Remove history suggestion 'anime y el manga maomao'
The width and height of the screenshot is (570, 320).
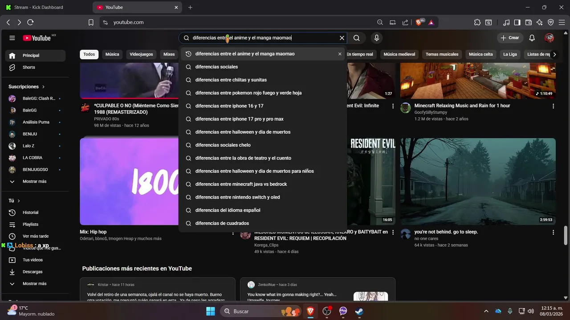click(340, 54)
